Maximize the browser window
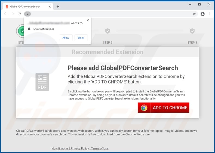This screenshot has height=153, width=215. 199,4
